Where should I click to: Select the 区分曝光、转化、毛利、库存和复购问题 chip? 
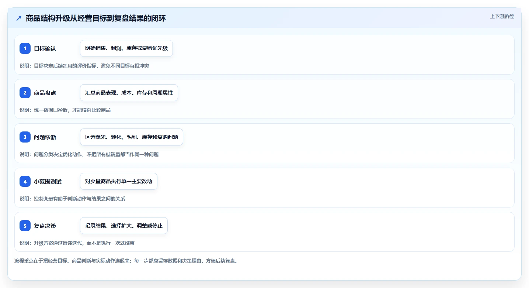coord(132,137)
